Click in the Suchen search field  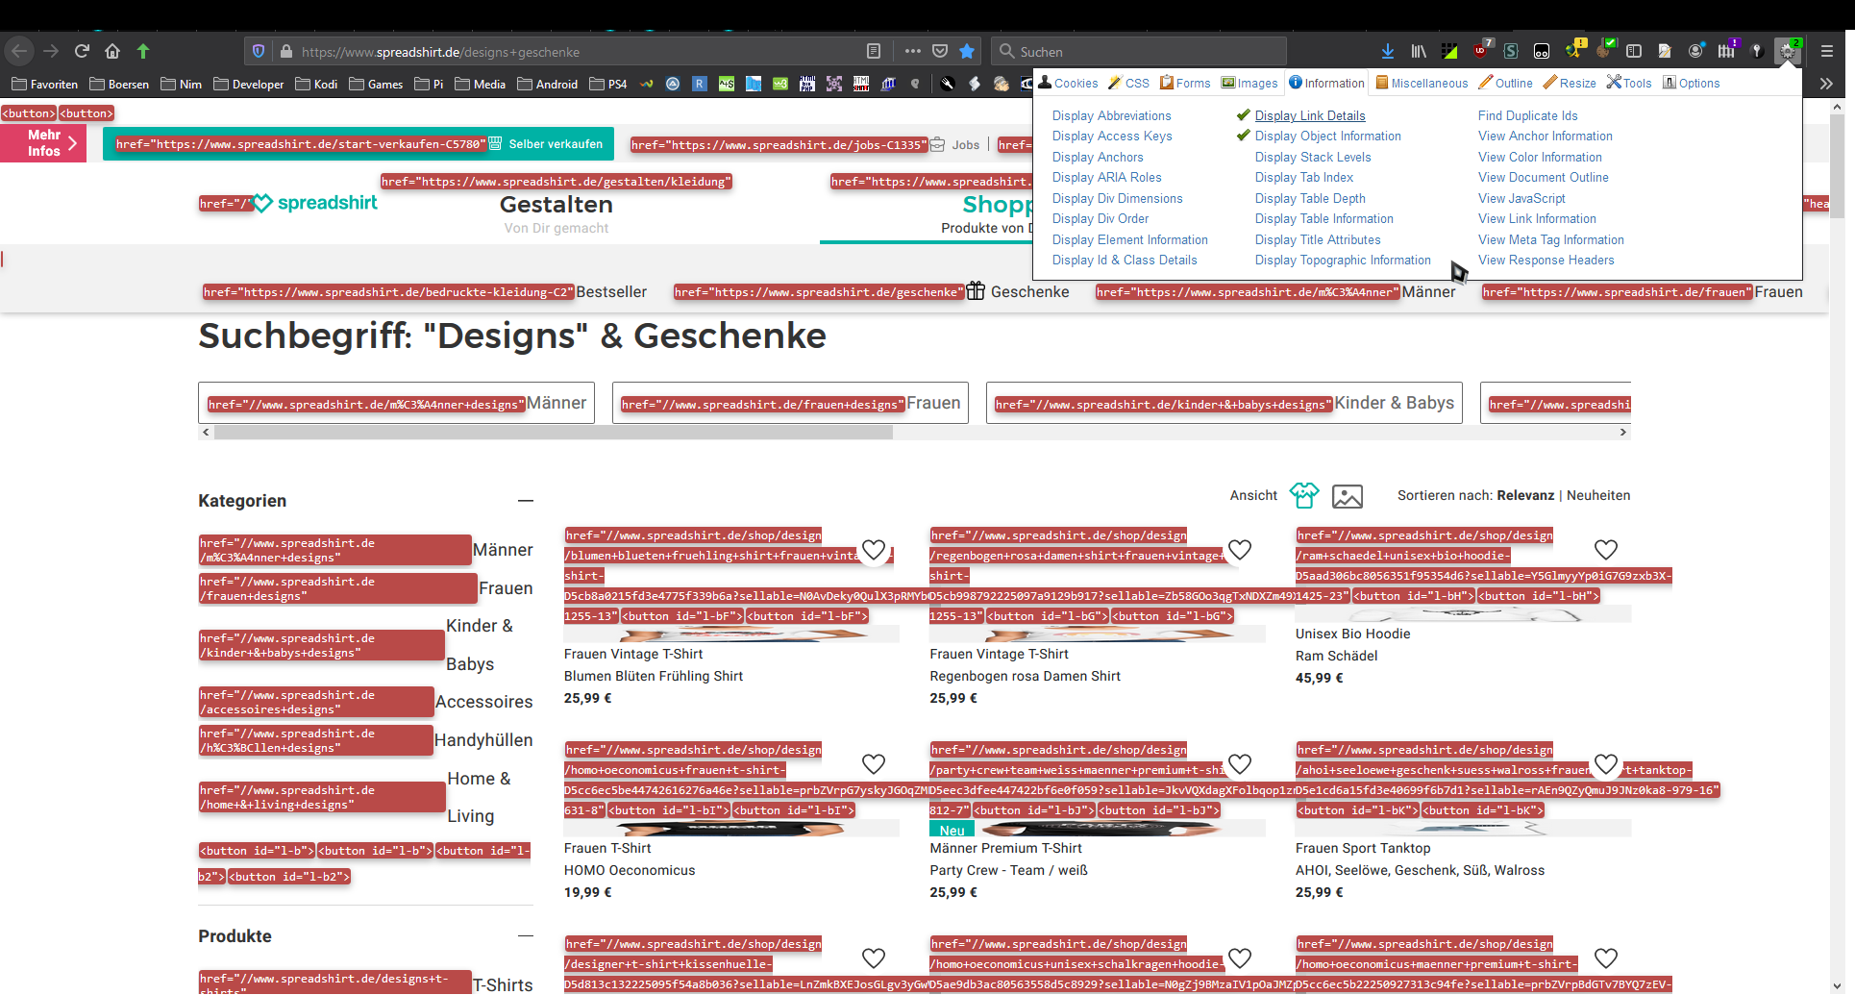(x=1144, y=52)
